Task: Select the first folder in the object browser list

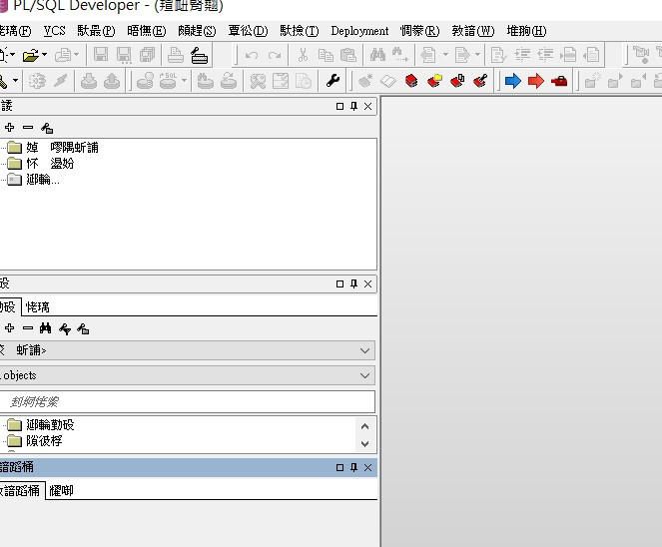Action: (x=41, y=424)
